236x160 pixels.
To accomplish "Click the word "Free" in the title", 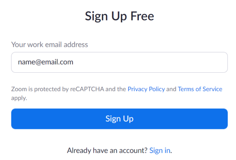I will coord(140,17).
